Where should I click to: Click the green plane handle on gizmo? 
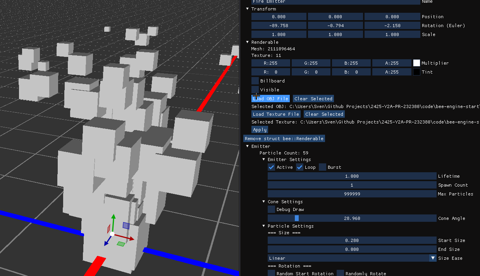click(121, 243)
